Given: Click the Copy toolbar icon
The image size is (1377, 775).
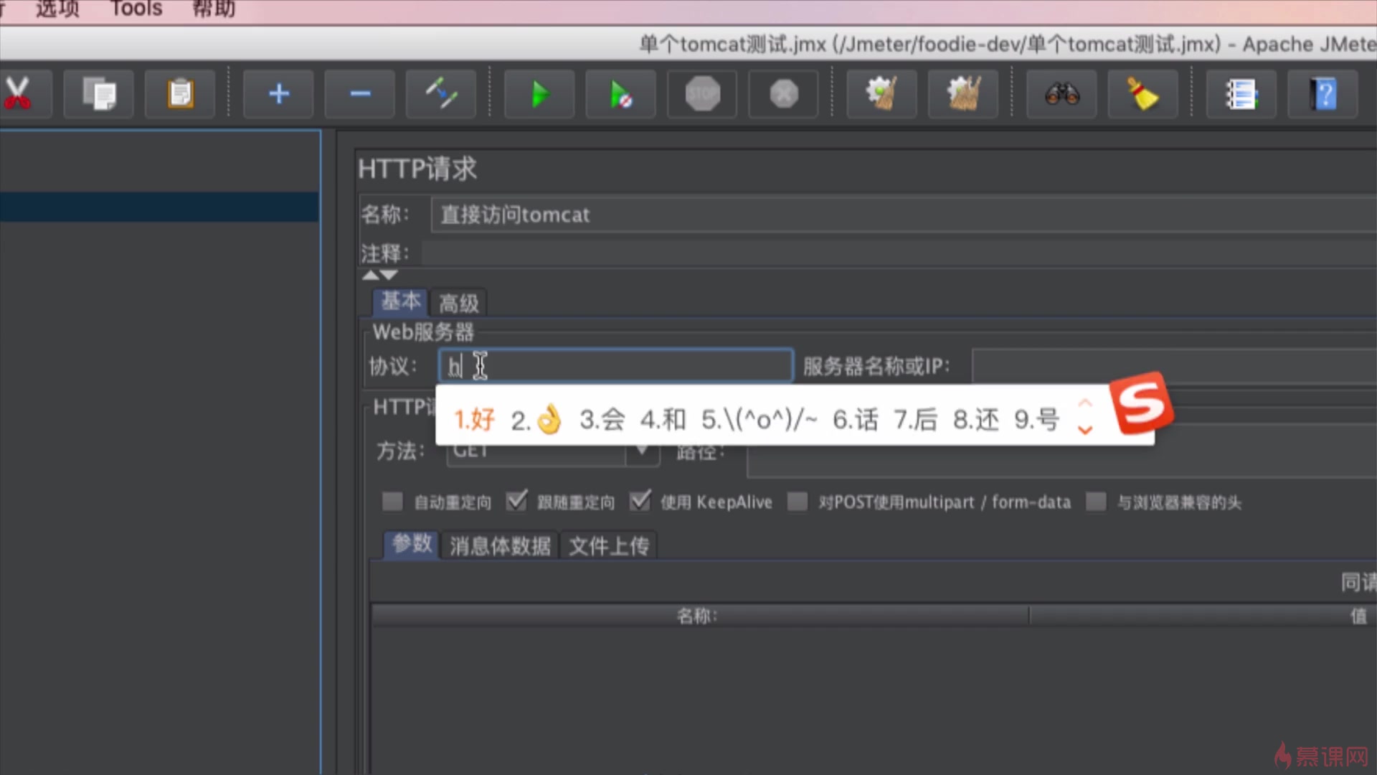Looking at the screenshot, I should (99, 94).
